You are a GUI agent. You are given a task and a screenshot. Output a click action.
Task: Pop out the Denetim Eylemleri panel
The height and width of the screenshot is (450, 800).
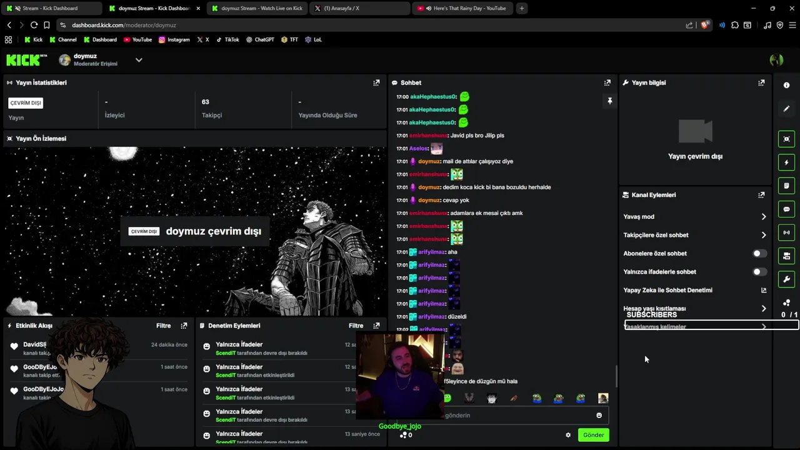click(376, 326)
